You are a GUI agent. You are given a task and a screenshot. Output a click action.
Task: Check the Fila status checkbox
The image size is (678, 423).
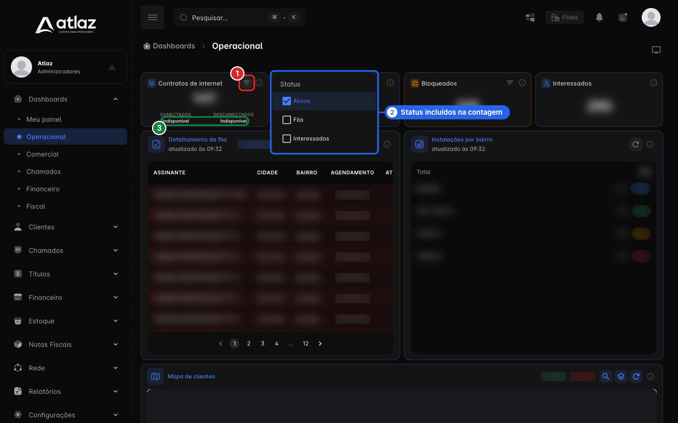[287, 120]
